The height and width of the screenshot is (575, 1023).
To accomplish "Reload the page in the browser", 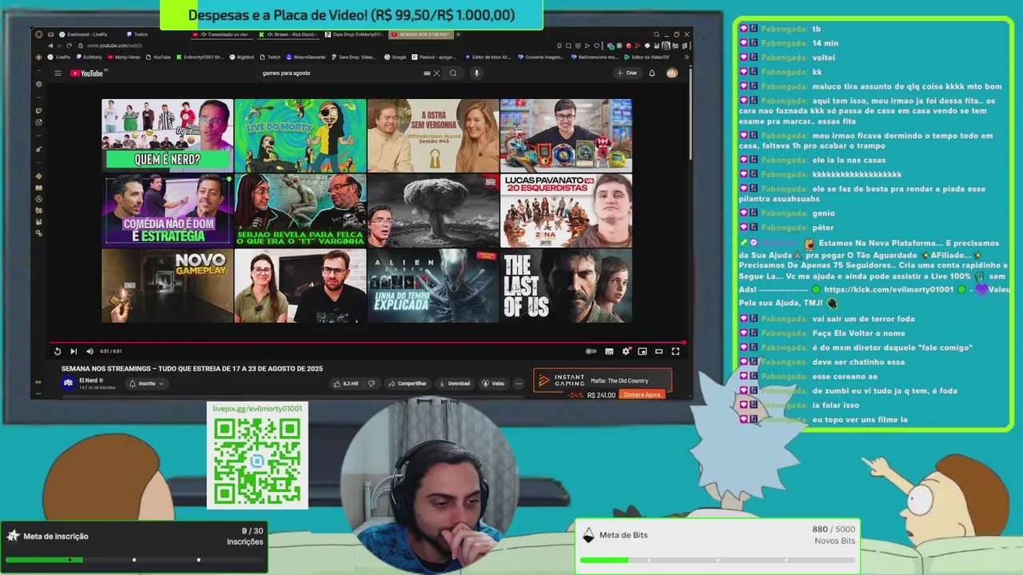I will tap(69, 46).
